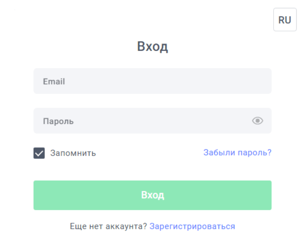Disable the remember-me option Запомнить

point(39,153)
